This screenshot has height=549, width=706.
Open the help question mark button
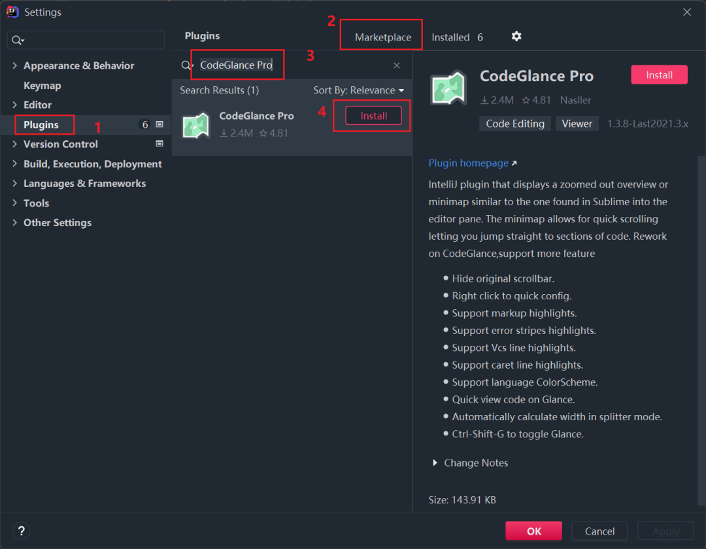[21, 531]
